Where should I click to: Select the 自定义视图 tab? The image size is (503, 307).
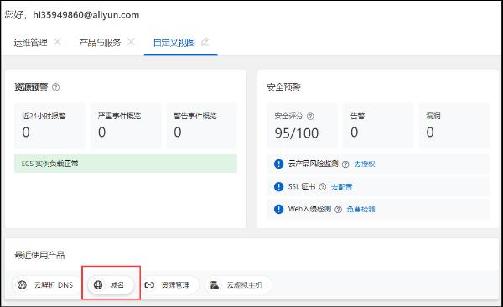[174, 43]
